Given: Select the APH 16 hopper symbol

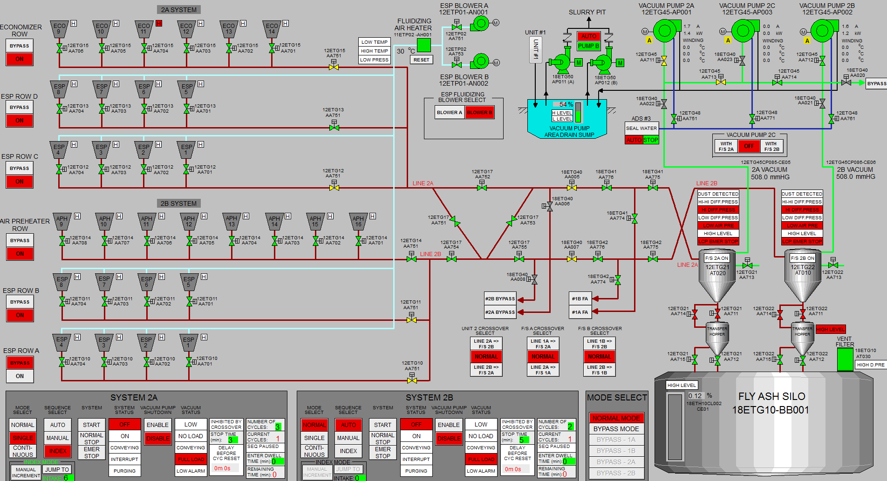Looking at the screenshot, I should [x=358, y=221].
